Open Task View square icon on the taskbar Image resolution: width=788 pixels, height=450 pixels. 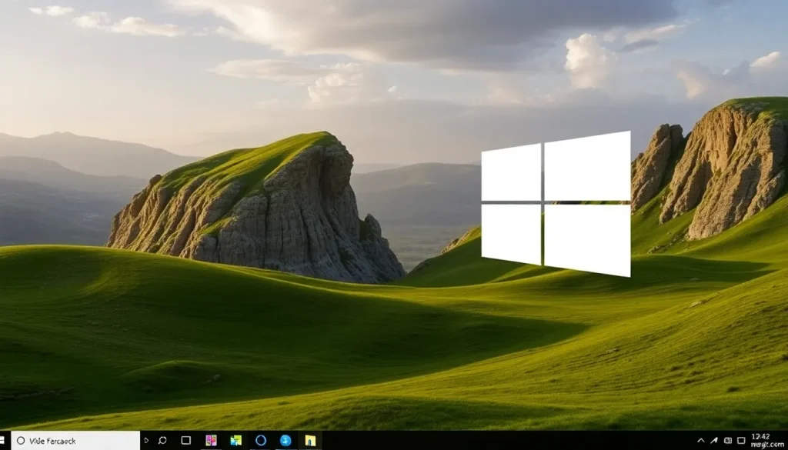coord(186,441)
